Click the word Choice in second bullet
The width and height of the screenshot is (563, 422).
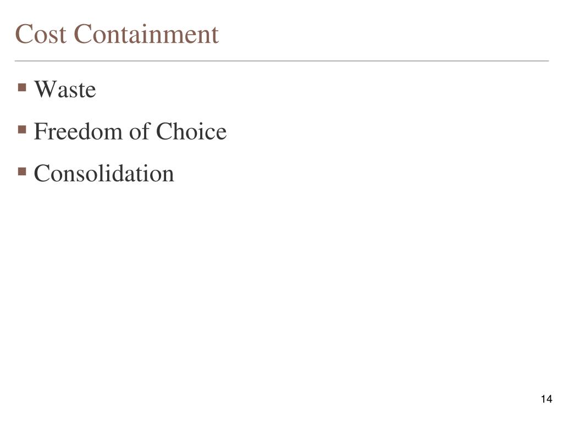[x=191, y=131]
